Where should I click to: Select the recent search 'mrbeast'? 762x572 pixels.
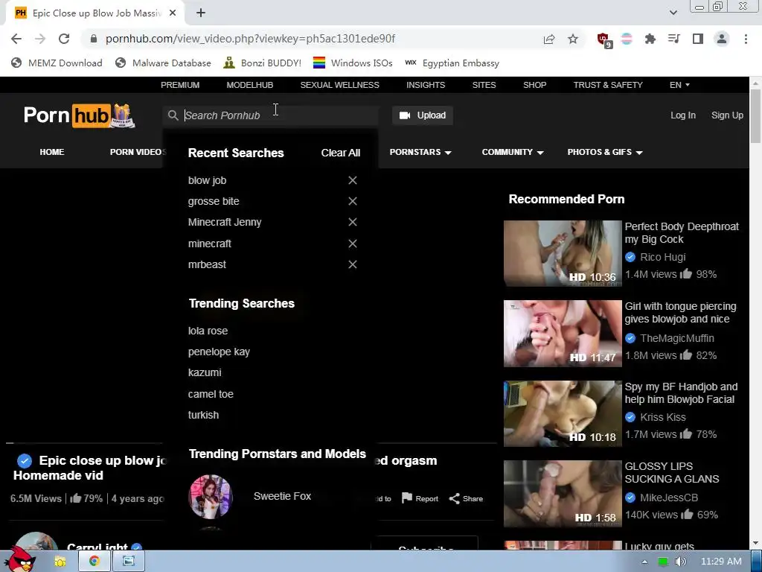pyautogui.click(x=207, y=264)
